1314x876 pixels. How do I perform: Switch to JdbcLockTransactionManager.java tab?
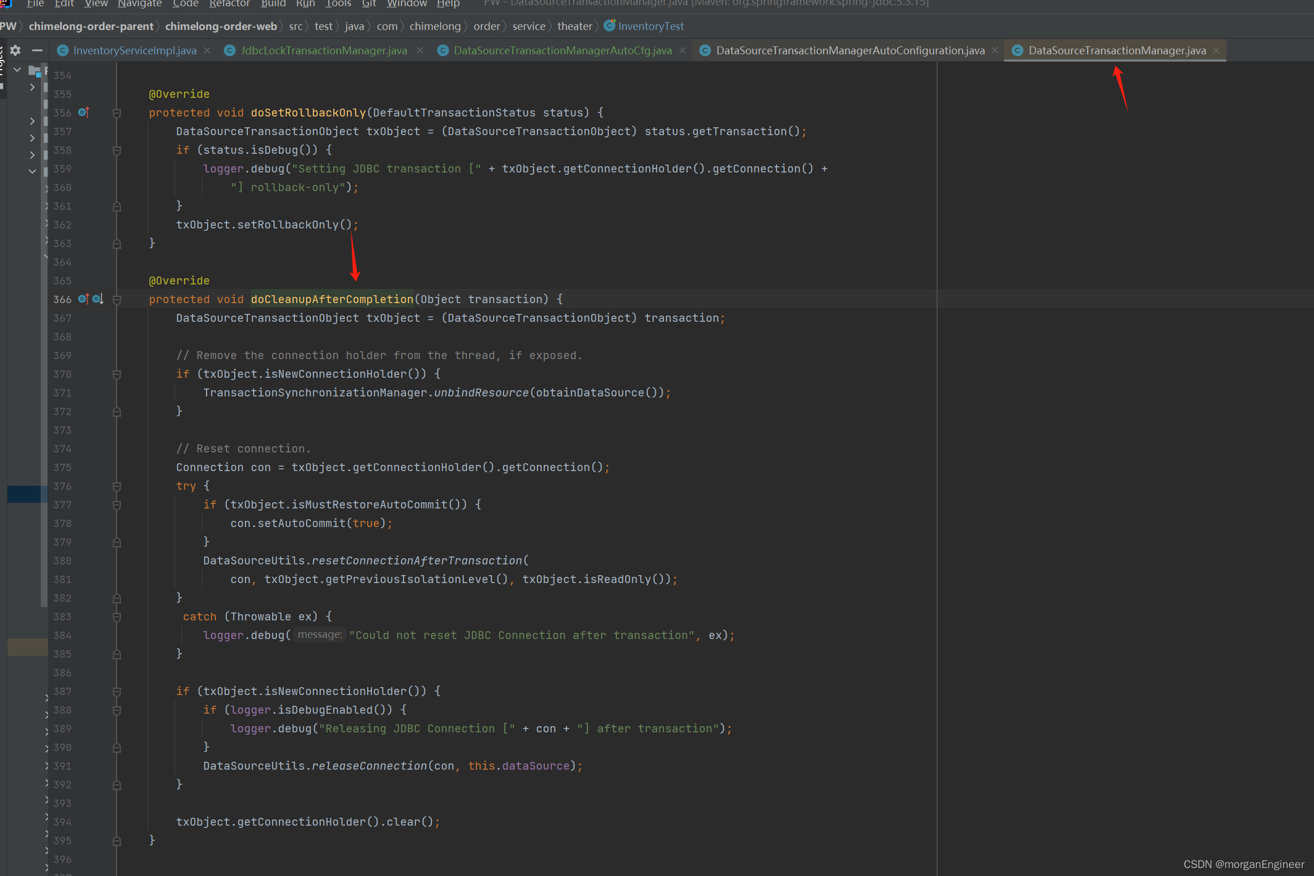point(324,51)
